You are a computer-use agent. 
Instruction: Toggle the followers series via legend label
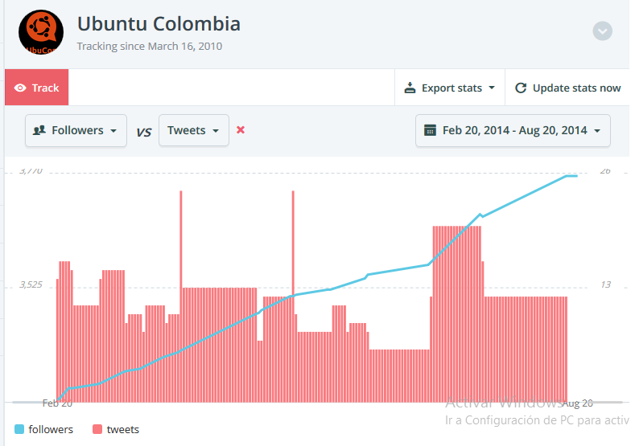pos(51,430)
